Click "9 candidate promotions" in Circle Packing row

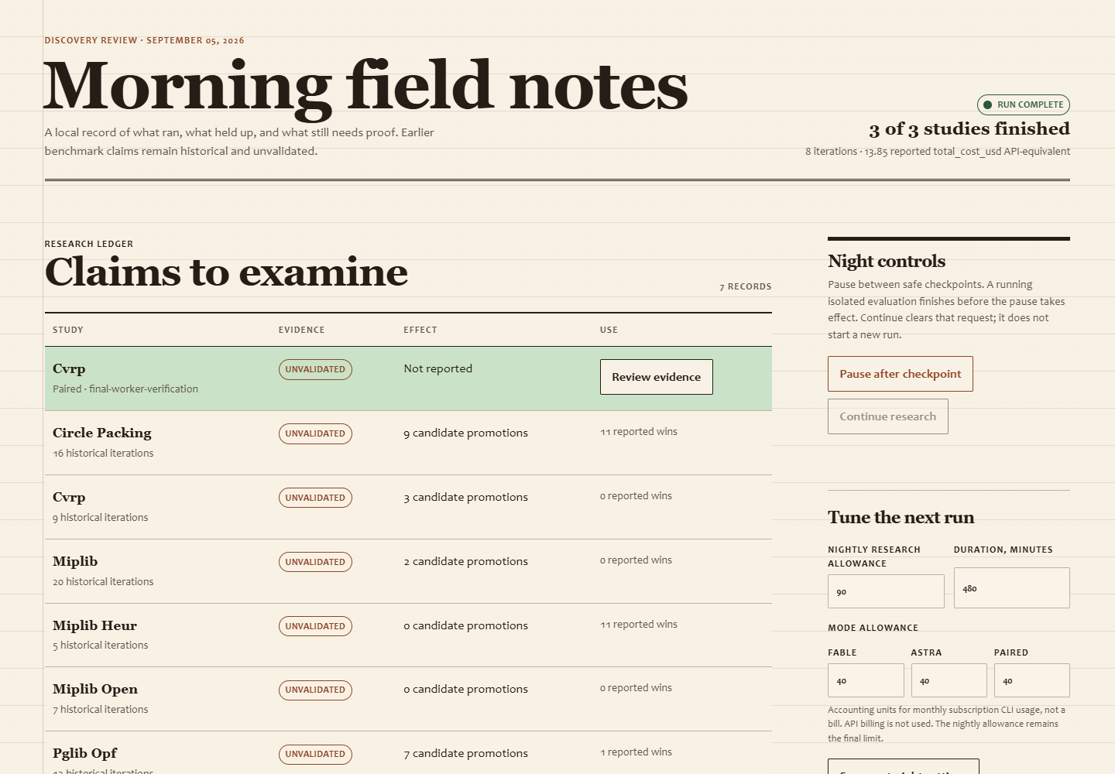(x=465, y=433)
